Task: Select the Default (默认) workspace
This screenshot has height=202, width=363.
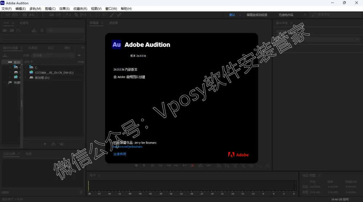Action: pyautogui.click(x=232, y=15)
